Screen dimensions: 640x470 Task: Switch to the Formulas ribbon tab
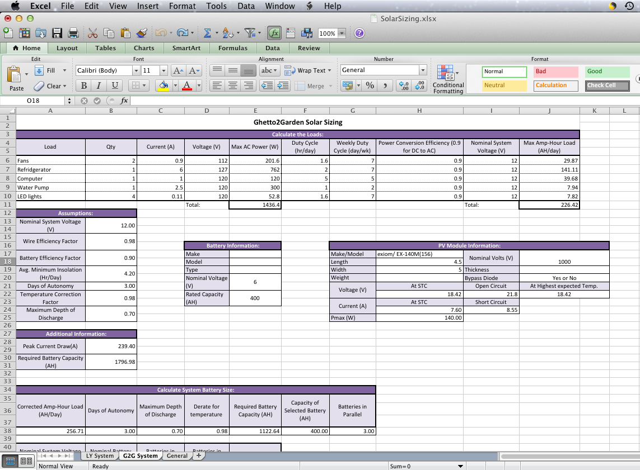click(232, 48)
